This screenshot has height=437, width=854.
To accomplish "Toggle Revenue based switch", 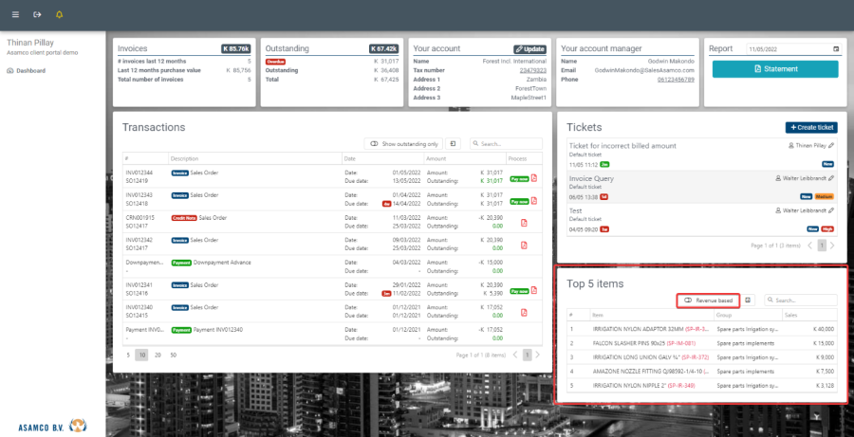I will pyautogui.click(x=708, y=300).
